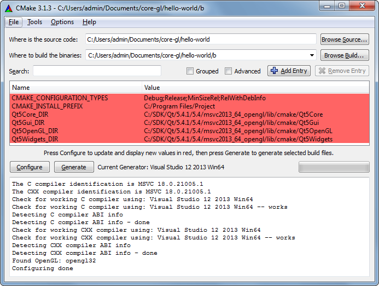The image size is (379, 286).
Task: Enable the Grouped checkbox
Action: pyautogui.click(x=190, y=71)
